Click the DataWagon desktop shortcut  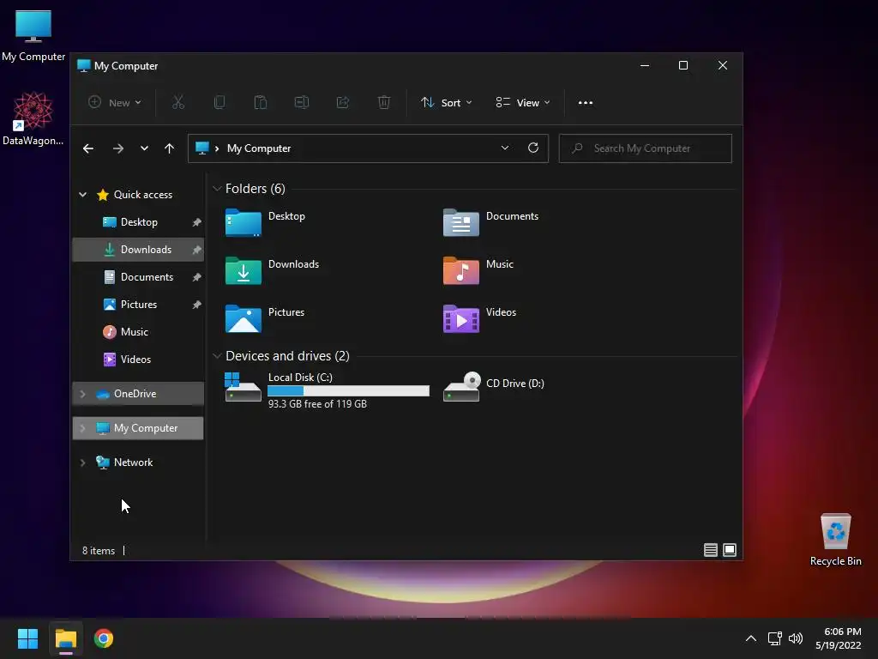click(x=33, y=118)
